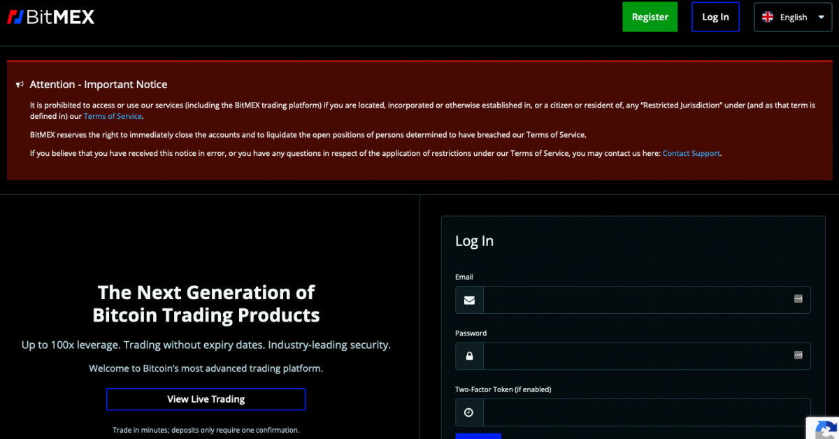Image resolution: width=839 pixels, height=439 pixels.
Task: Follow the Contact Support link
Action: [691, 153]
